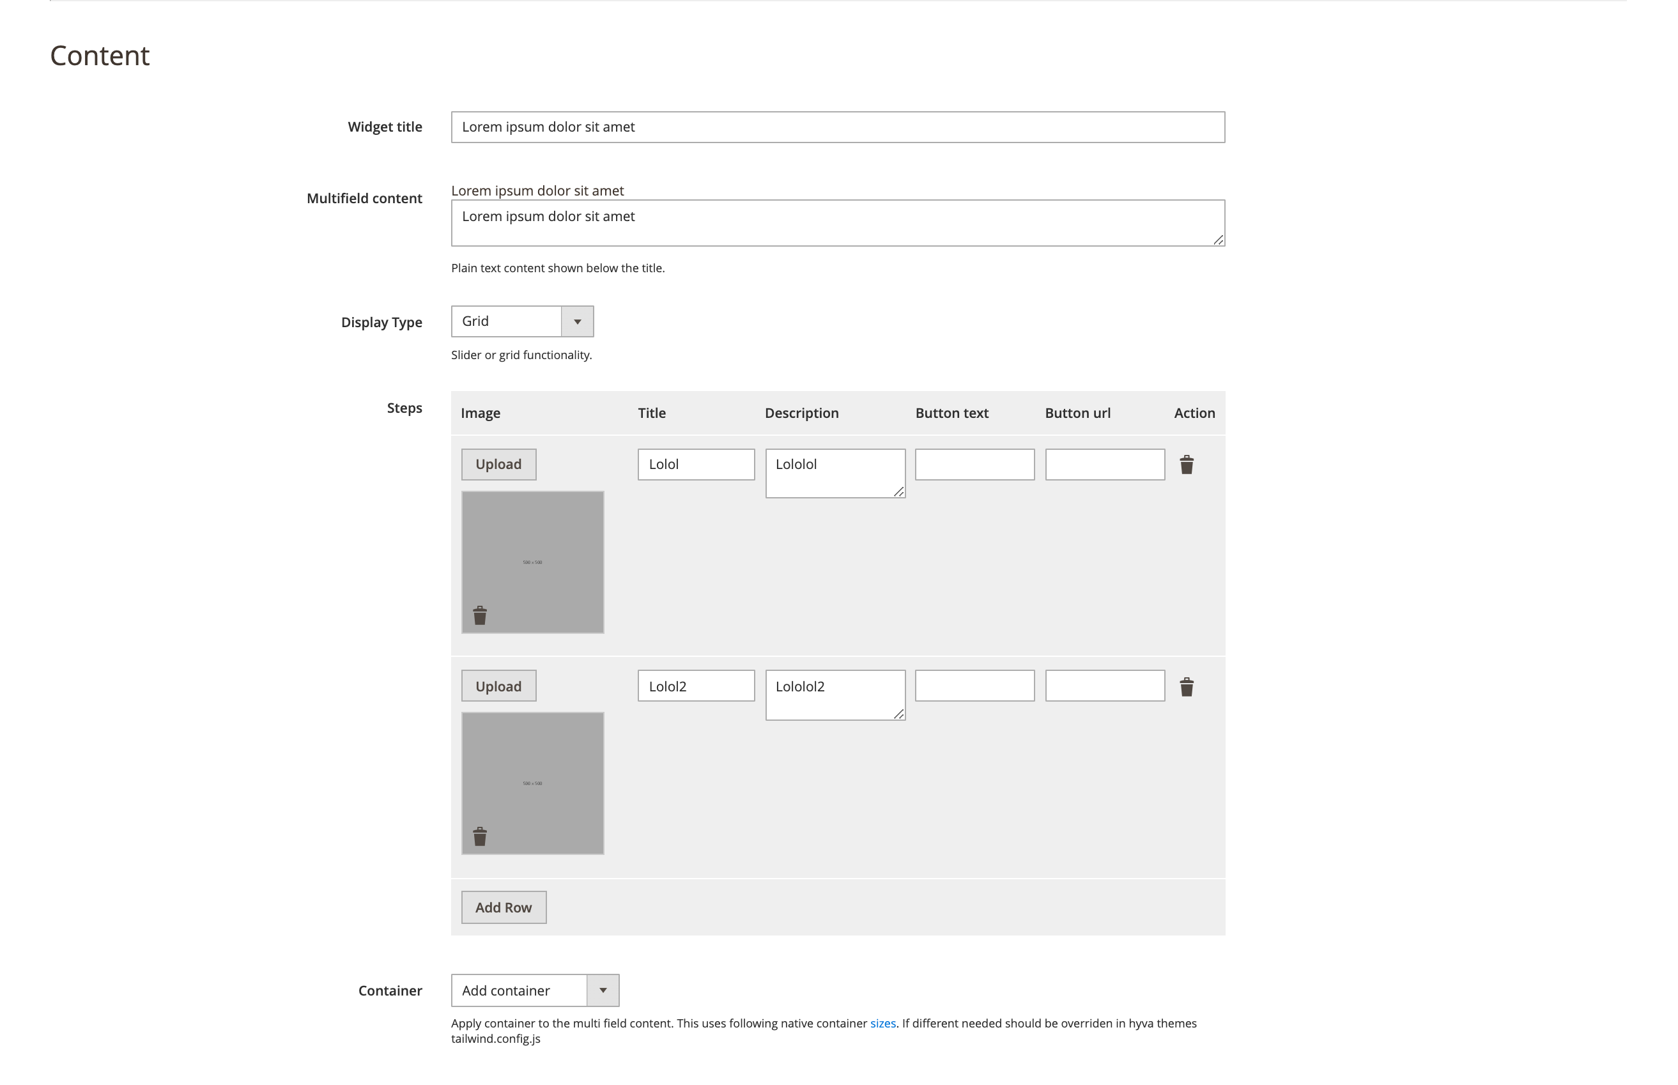Click the Content section heading

100,56
